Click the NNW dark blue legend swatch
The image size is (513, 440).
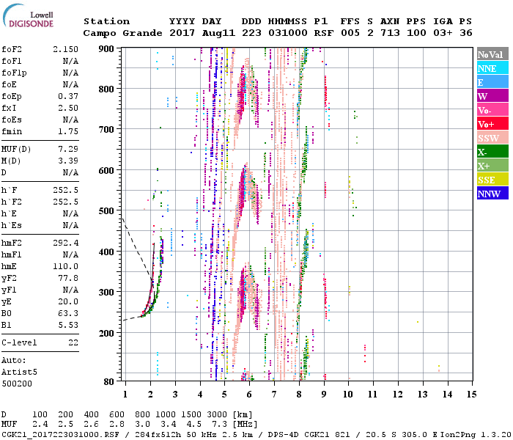point(492,193)
